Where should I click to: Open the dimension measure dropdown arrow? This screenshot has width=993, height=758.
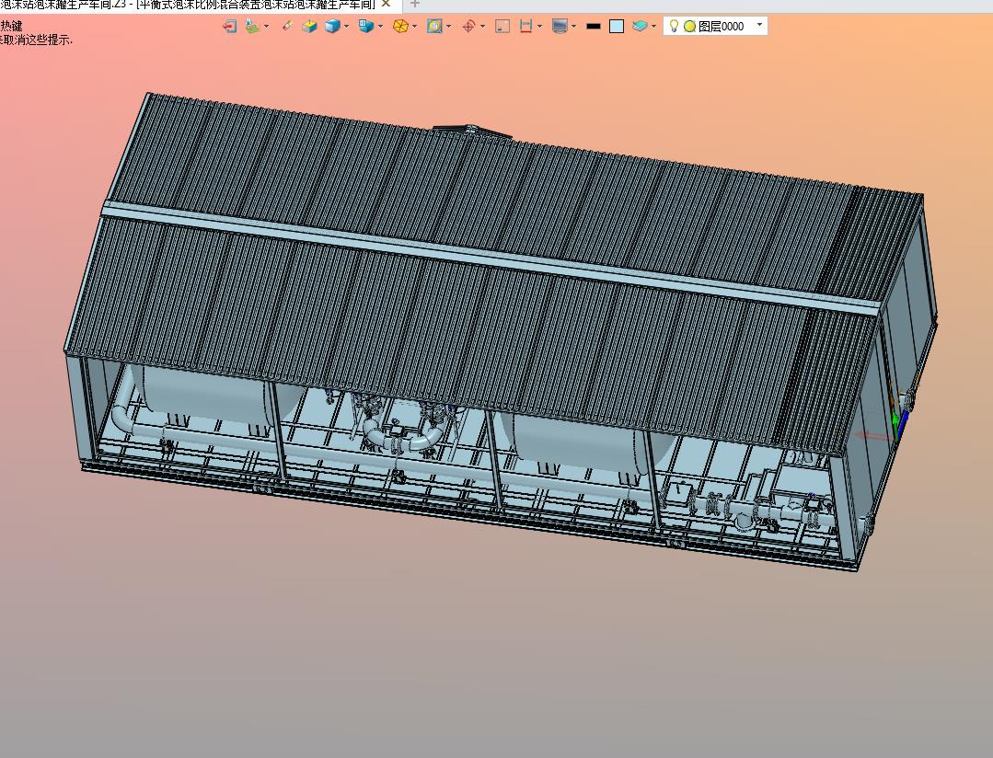point(539,26)
